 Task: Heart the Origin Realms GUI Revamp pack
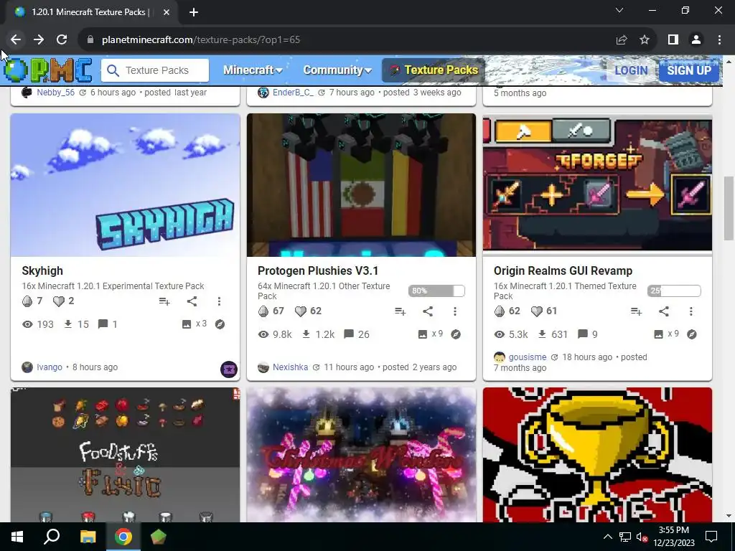click(537, 311)
